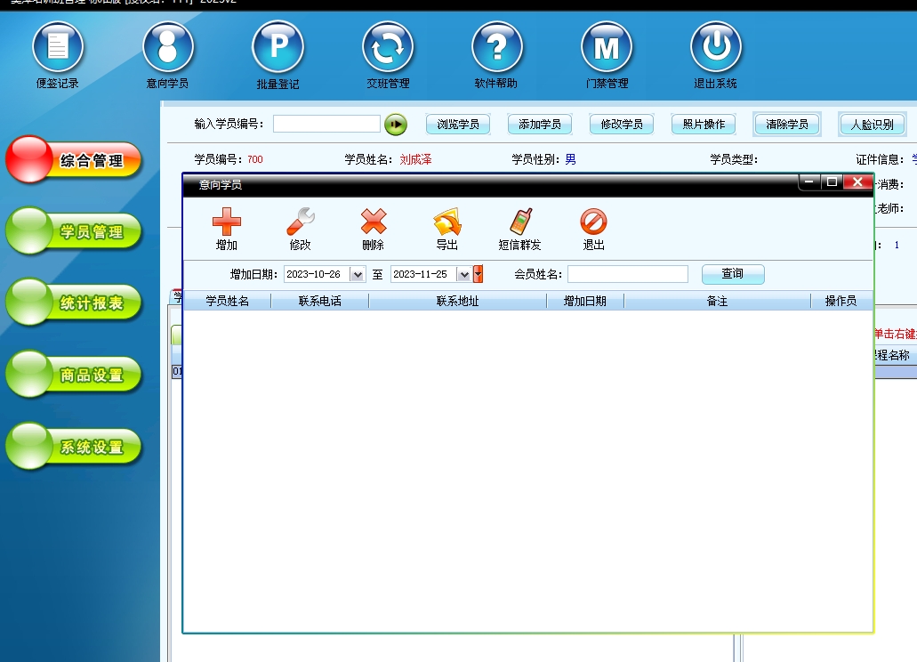Expand the end date 2023-11-25 dropdown
Image resolution: width=917 pixels, height=662 pixels.
(x=463, y=275)
